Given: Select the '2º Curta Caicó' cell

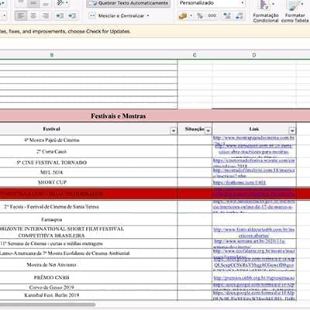Looking at the screenshot, I should coord(88,151).
